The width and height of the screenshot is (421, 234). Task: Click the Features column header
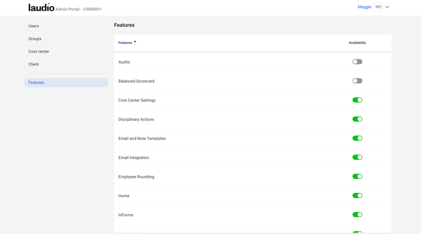[x=125, y=43]
